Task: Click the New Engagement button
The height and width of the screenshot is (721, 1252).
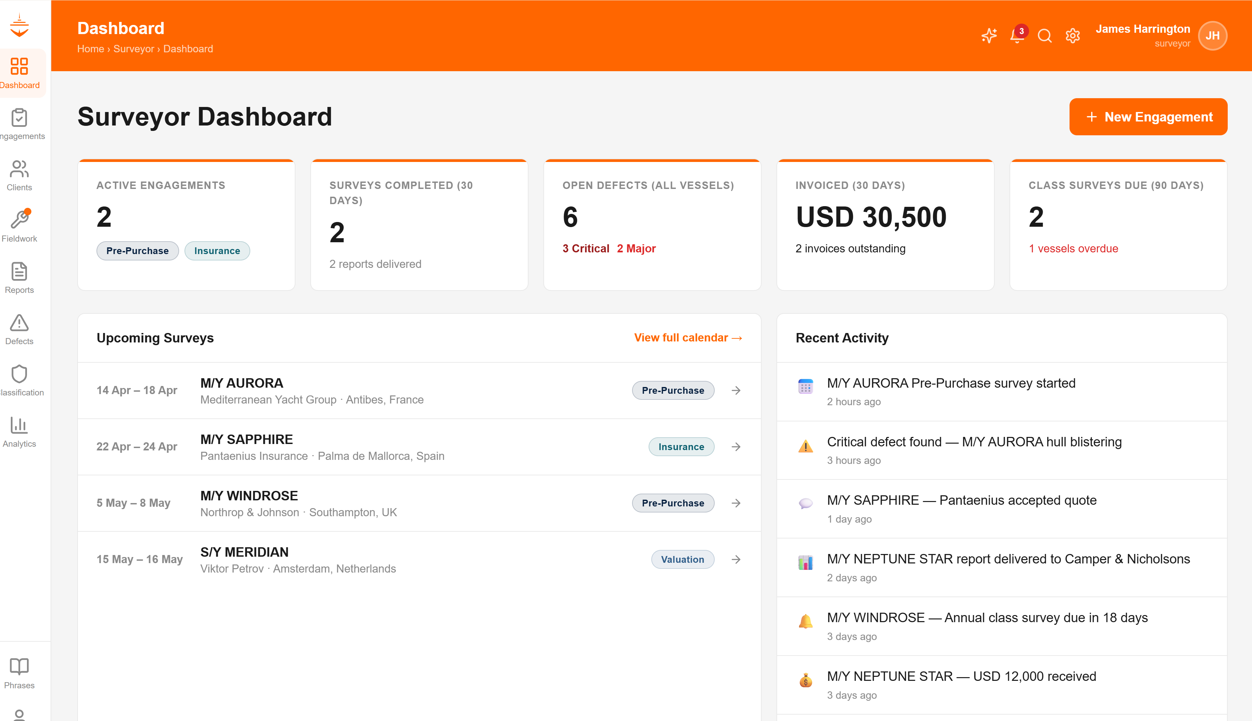Action: (1148, 117)
